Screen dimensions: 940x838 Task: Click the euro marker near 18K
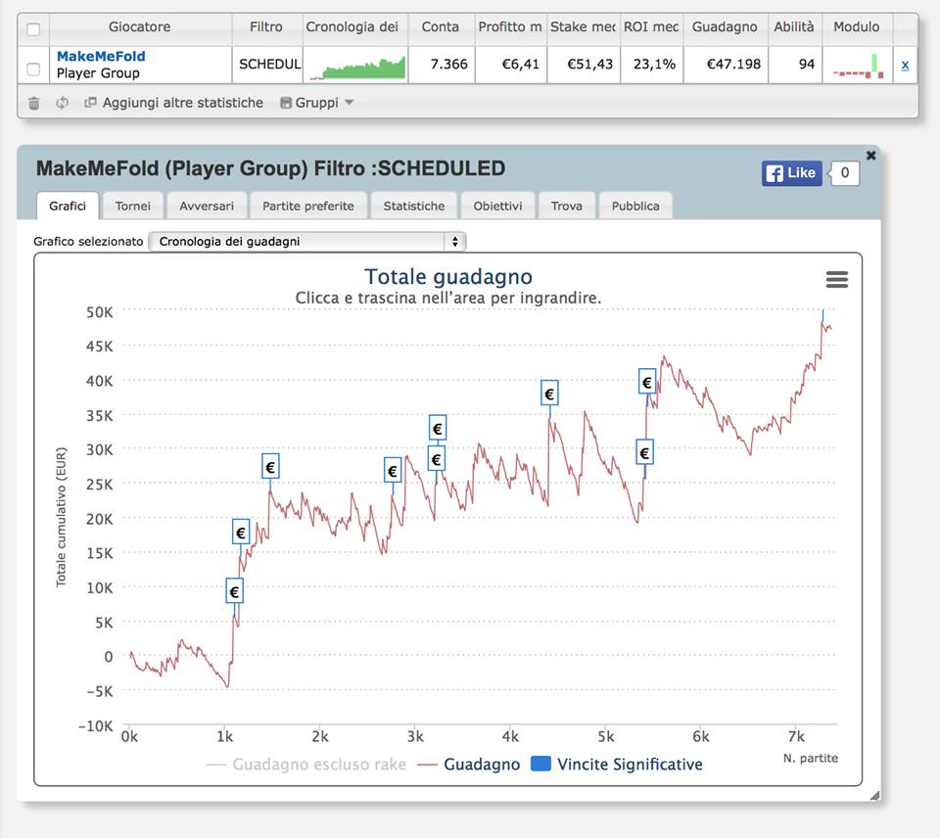(x=241, y=532)
